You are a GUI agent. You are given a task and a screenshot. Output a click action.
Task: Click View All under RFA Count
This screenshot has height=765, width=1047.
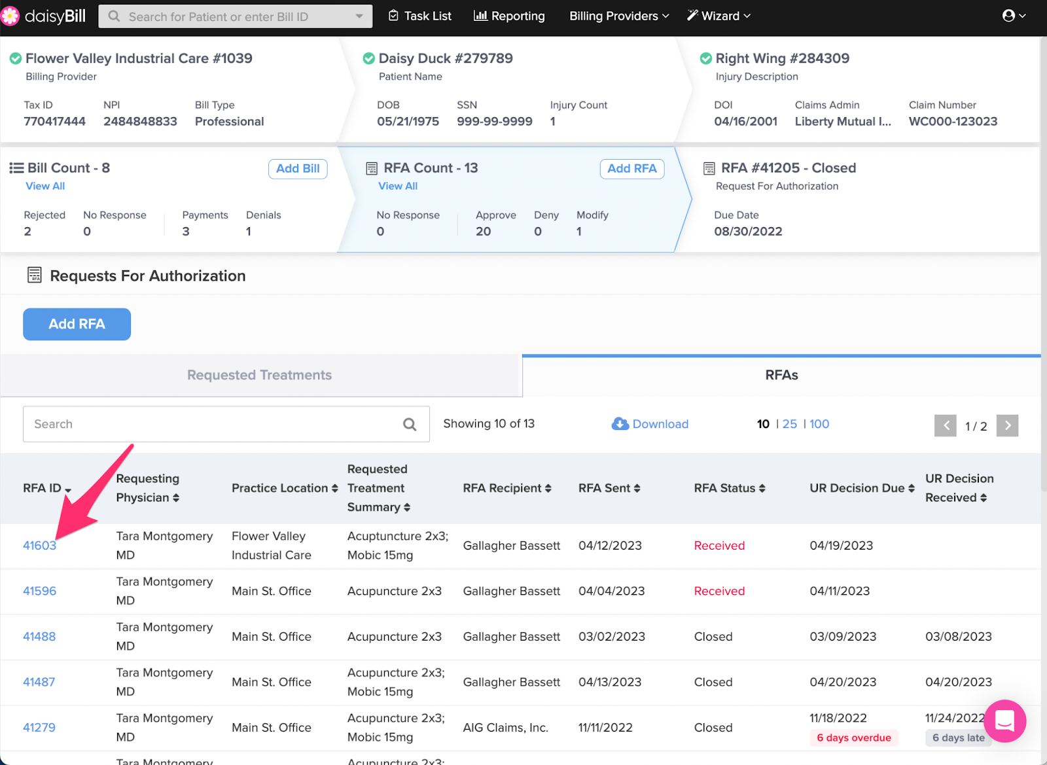tap(398, 186)
